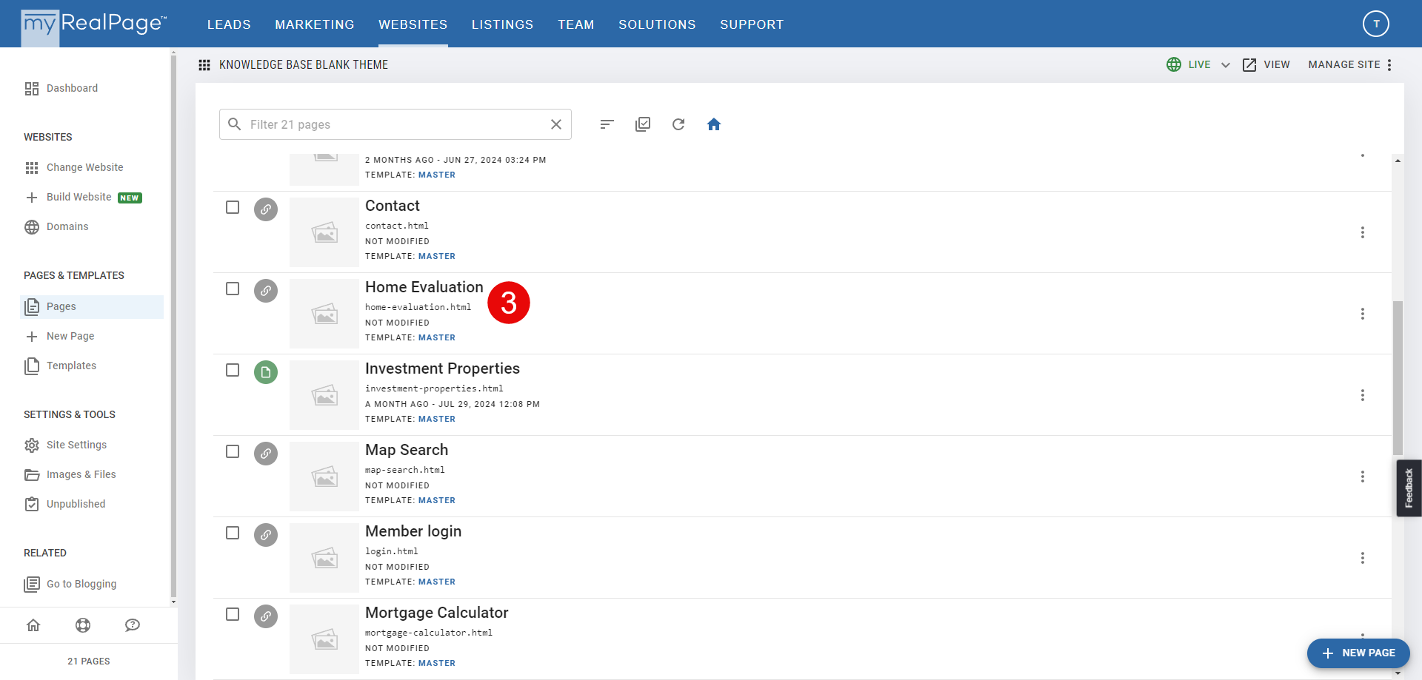
Task: Open the LISTINGS menu
Action: tap(502, 24)
